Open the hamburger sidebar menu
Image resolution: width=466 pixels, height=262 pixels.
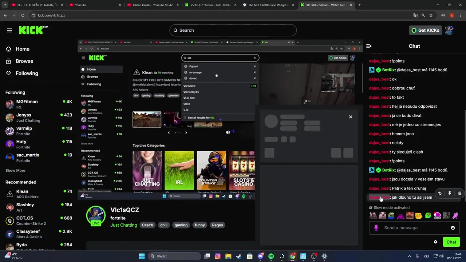(x=10, y=30)
